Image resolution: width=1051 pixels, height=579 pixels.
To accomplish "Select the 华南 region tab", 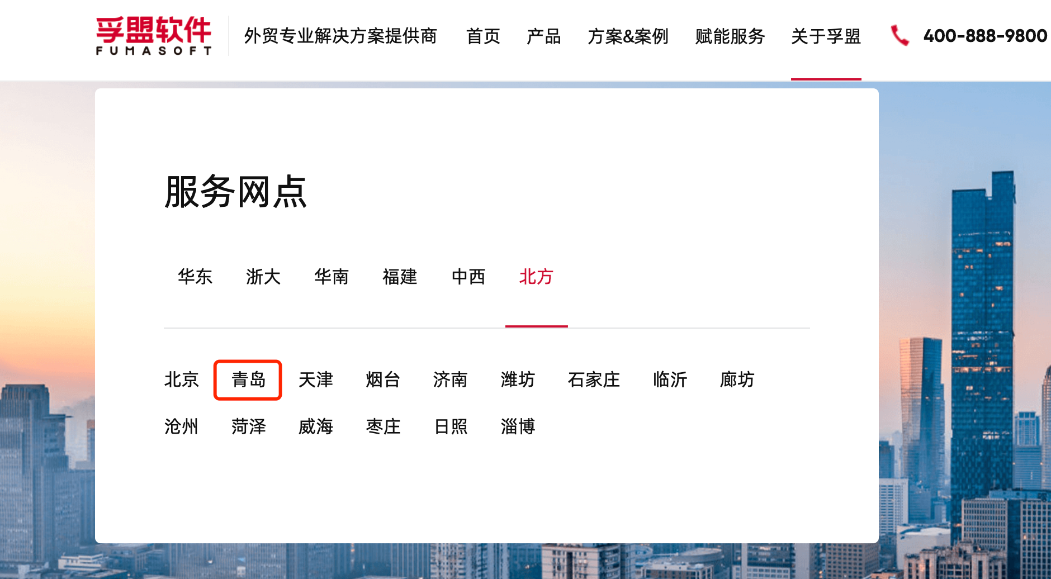I will click(332, 277).
